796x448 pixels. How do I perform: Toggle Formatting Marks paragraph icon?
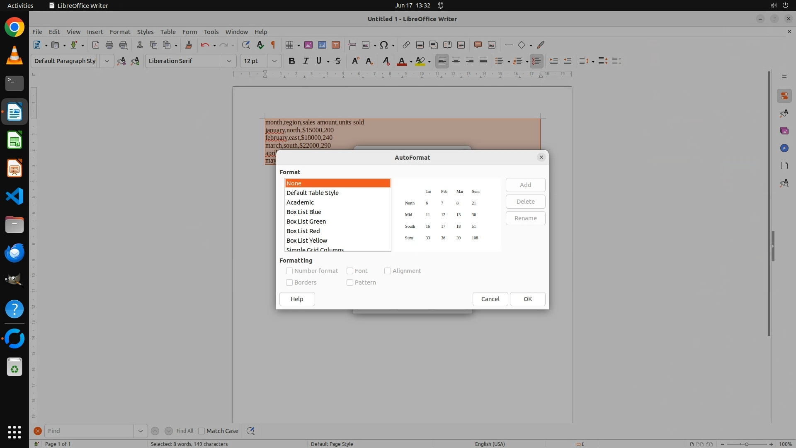pyautogui.click(x=273, y=45)
